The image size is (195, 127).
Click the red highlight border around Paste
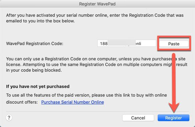pos(174,36)
